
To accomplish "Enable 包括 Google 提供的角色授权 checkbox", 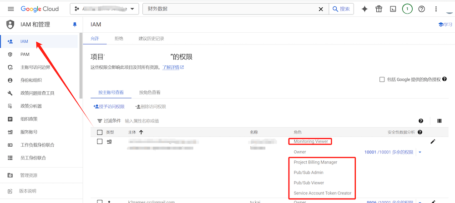I will pos(382,79).
